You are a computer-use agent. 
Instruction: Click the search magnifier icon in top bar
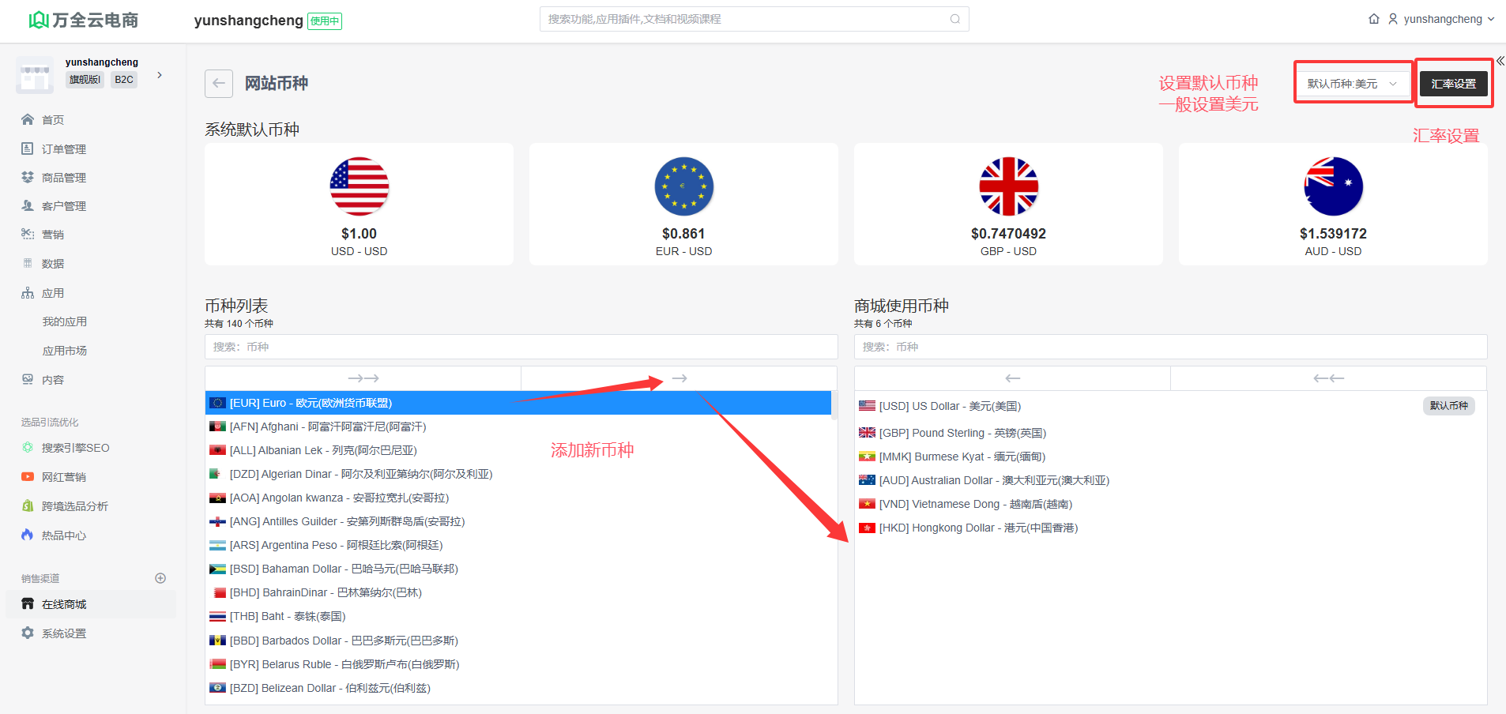coord(954,19)
